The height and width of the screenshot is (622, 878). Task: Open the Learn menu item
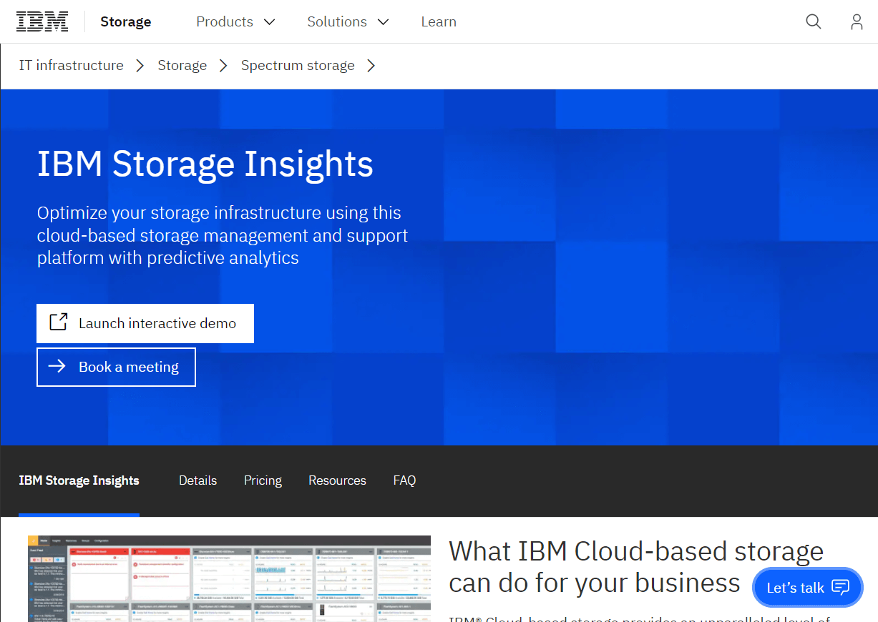439,21
